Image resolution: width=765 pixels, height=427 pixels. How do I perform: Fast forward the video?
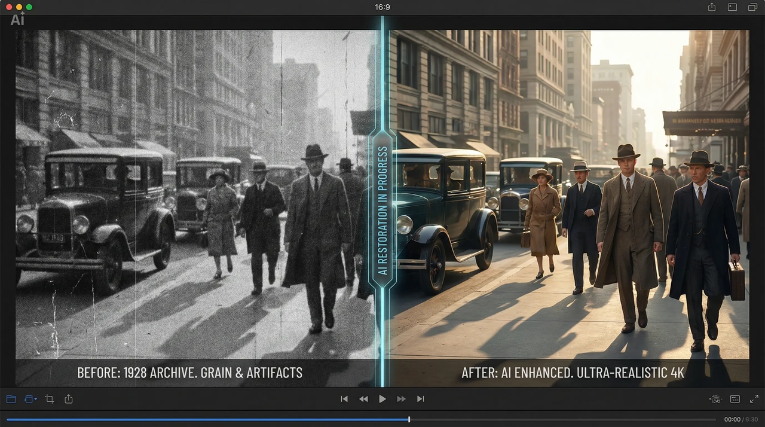(401, 399)
